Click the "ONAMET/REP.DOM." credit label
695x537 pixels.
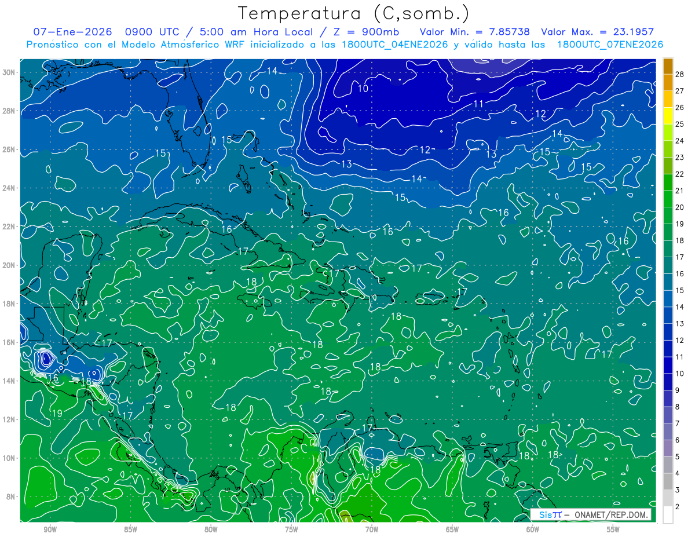(611, 514)
